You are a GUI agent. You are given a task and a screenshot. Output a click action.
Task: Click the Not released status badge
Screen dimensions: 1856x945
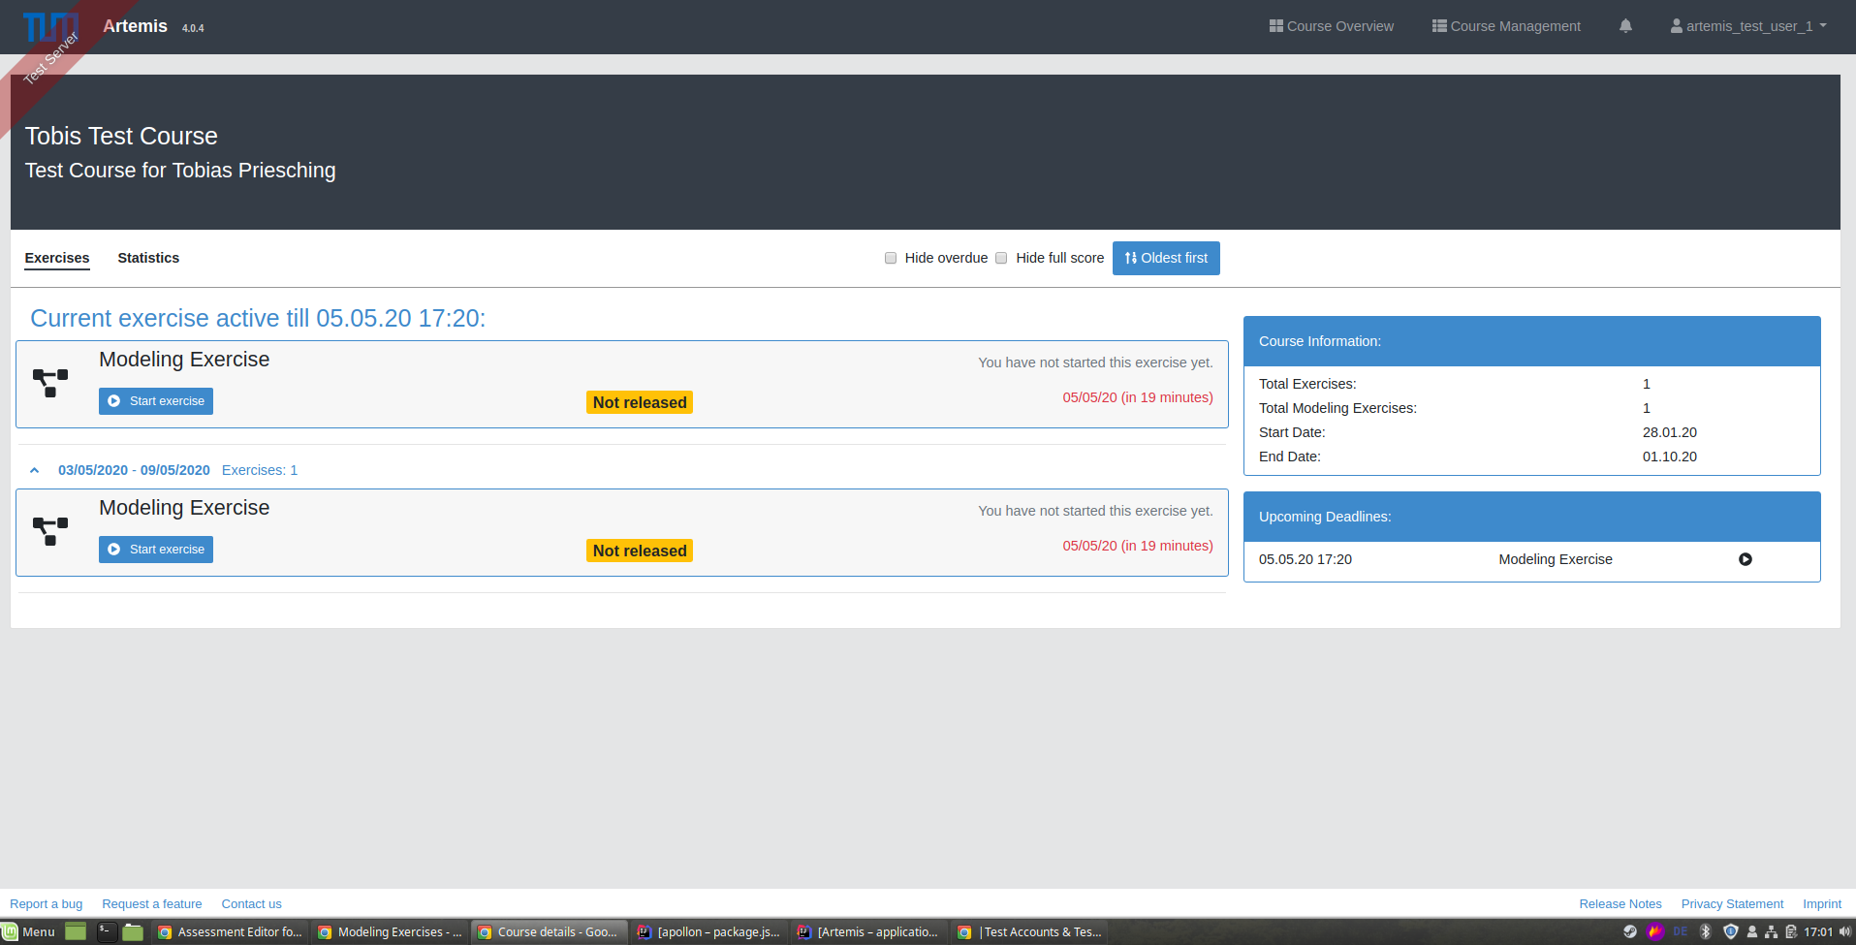[639, 402]
